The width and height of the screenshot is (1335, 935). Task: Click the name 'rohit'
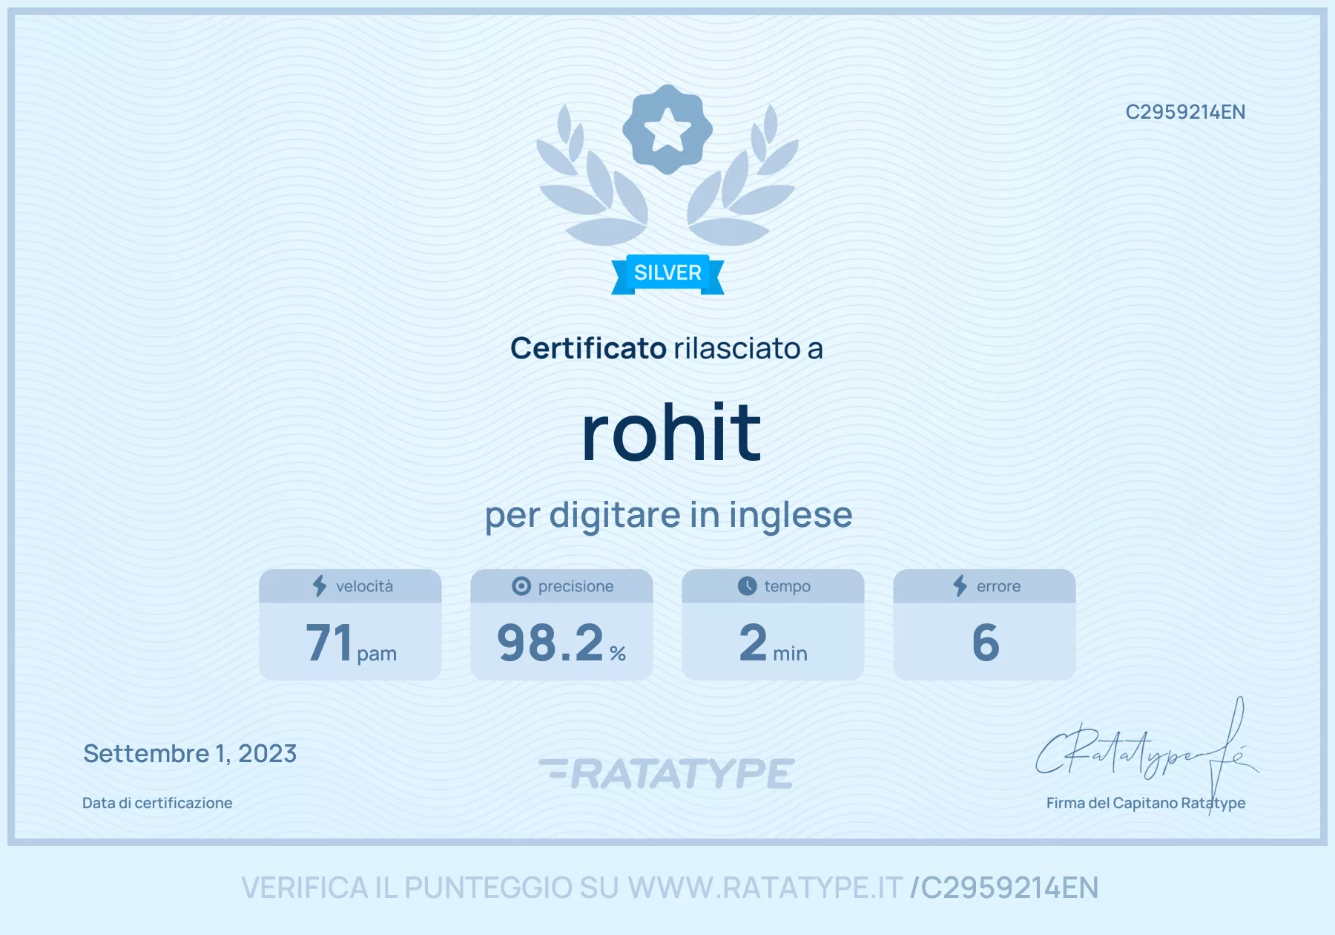click(x=671, y=433)
